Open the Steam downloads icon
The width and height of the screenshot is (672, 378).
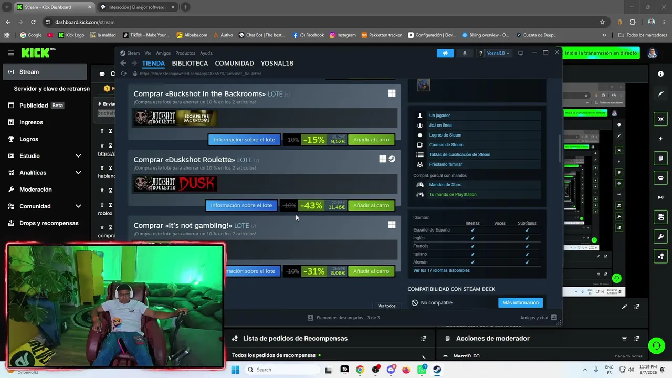pyautogui.click(x=310, y=318)
